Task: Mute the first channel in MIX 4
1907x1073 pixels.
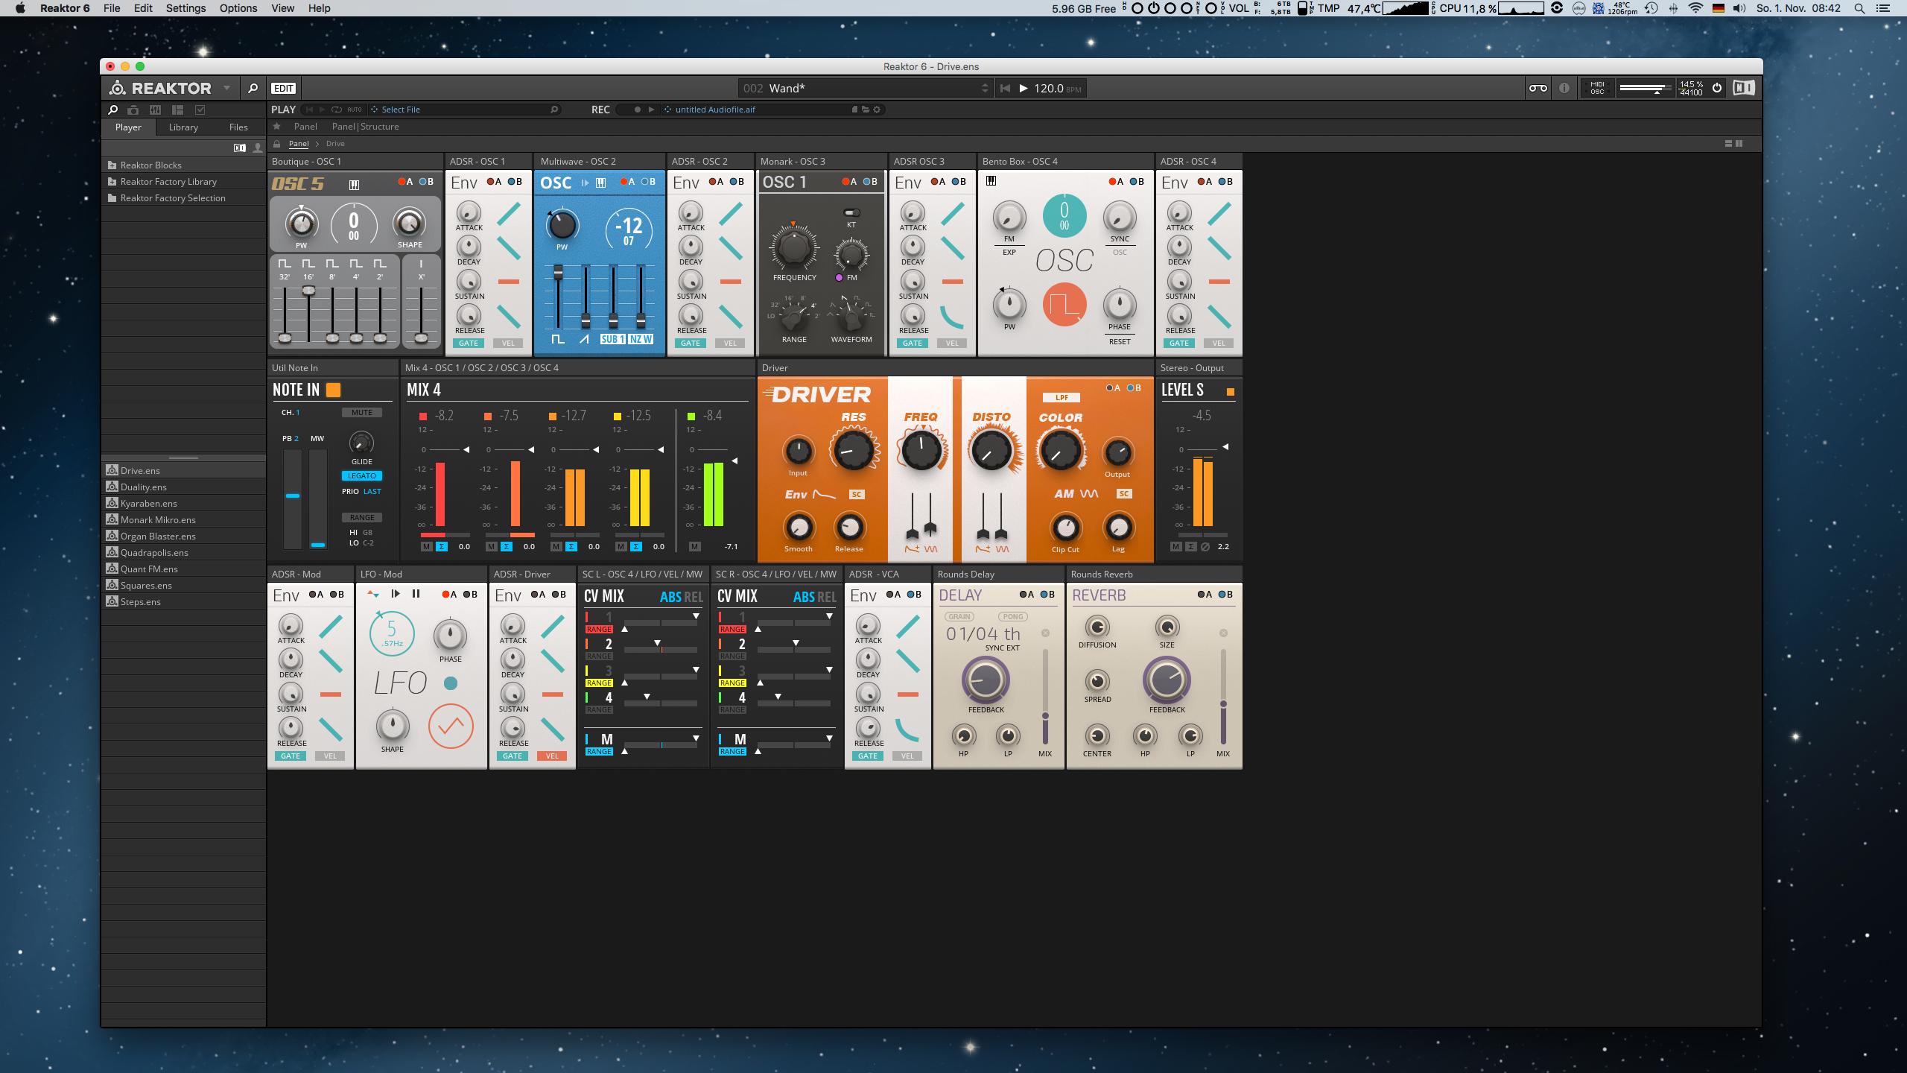Action: [426, 547]
